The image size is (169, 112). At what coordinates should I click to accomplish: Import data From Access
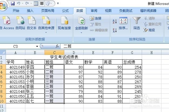pyautogui.click(x=7, y=23)
